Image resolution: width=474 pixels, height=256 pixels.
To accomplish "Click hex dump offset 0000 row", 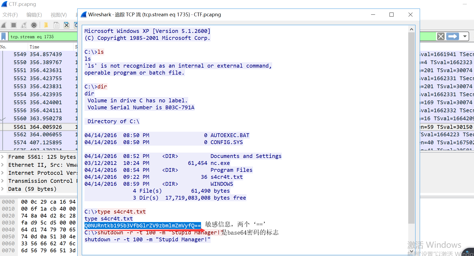I will tap(39, 202).
